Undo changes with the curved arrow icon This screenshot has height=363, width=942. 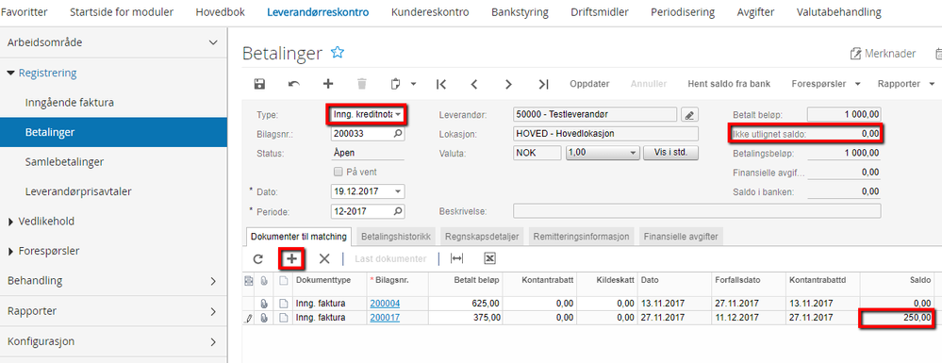click(294, 84)
